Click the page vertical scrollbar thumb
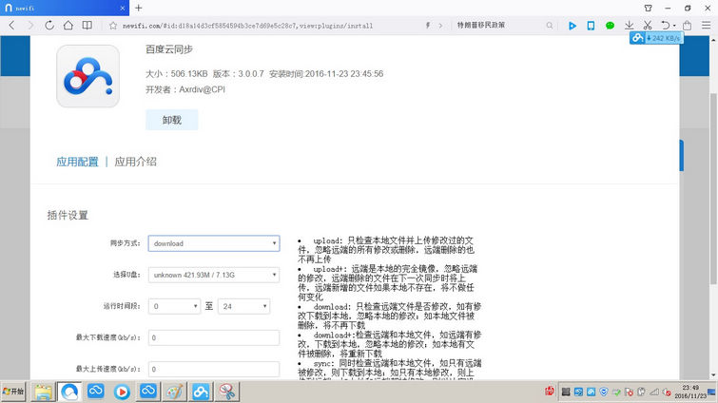This screenshot has width=718, height=403. [713, 187]
